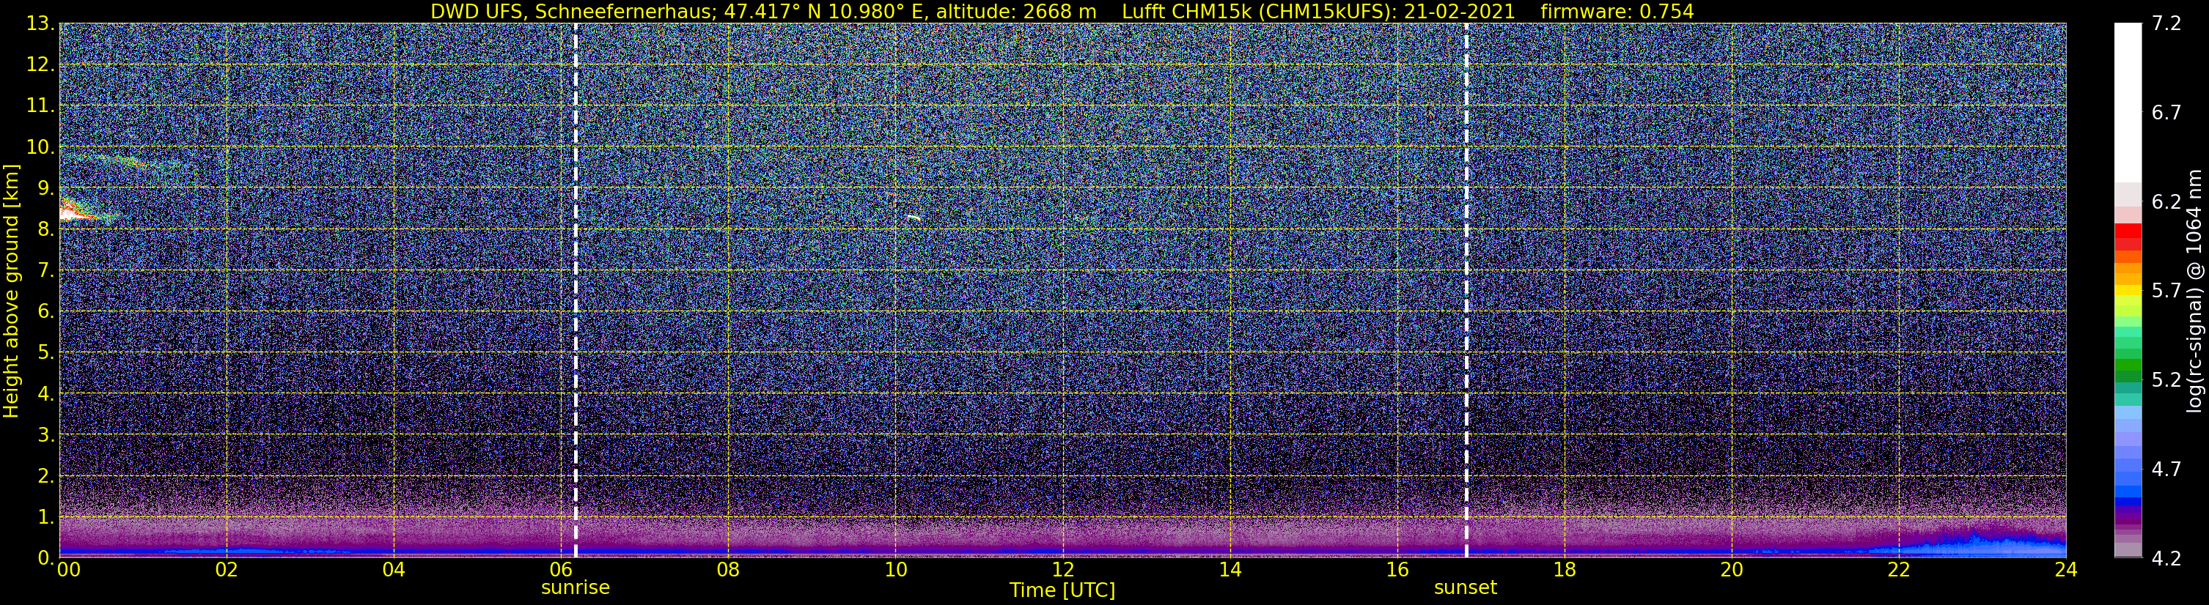Click the 7.2 colorbar tick value
The width and height of the screenshot is (2209, 605).
click(x=2165, y=24)
